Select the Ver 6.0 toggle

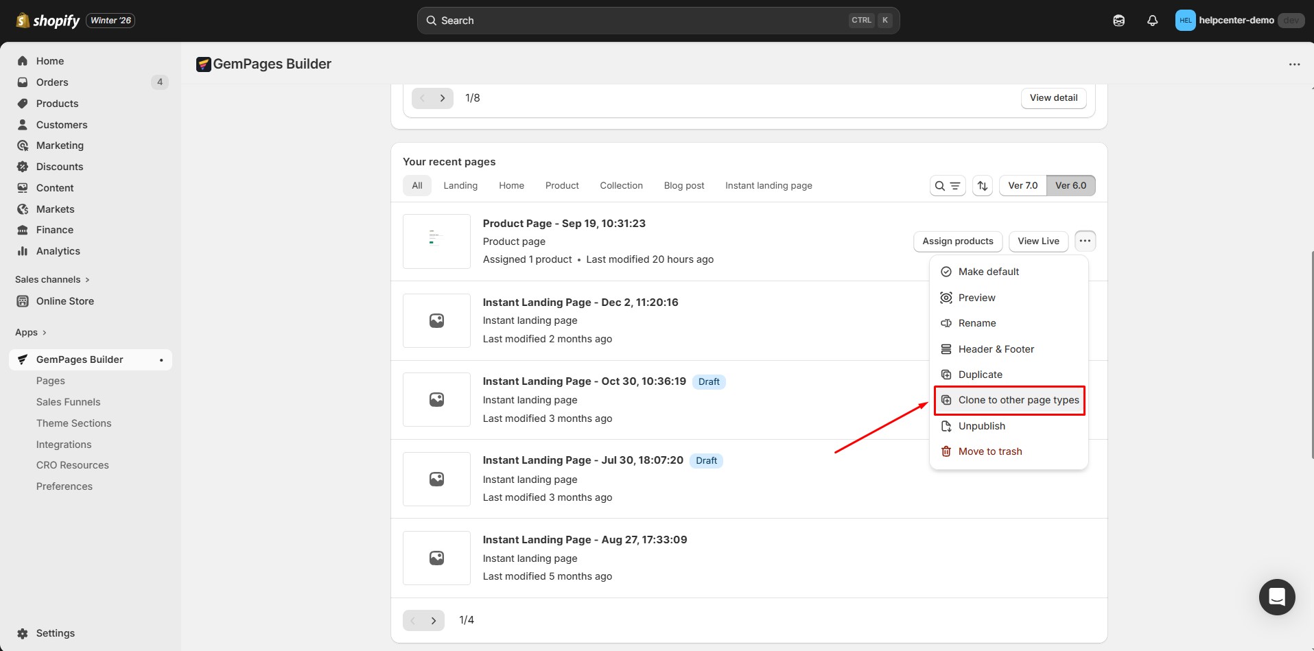[x=1070, y=186]
